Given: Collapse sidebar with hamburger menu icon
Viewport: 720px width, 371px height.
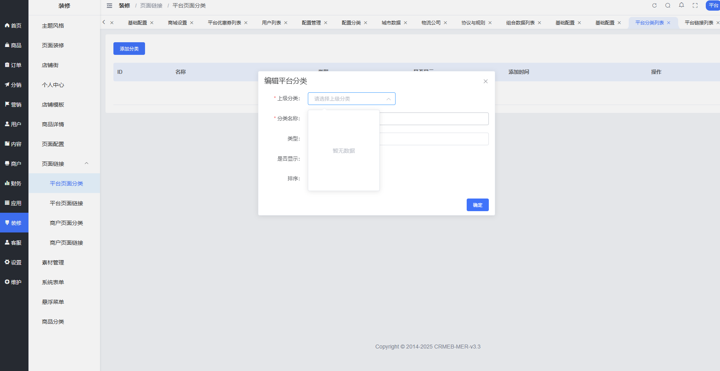Looking at the screenshot, I should coord(109,6).
